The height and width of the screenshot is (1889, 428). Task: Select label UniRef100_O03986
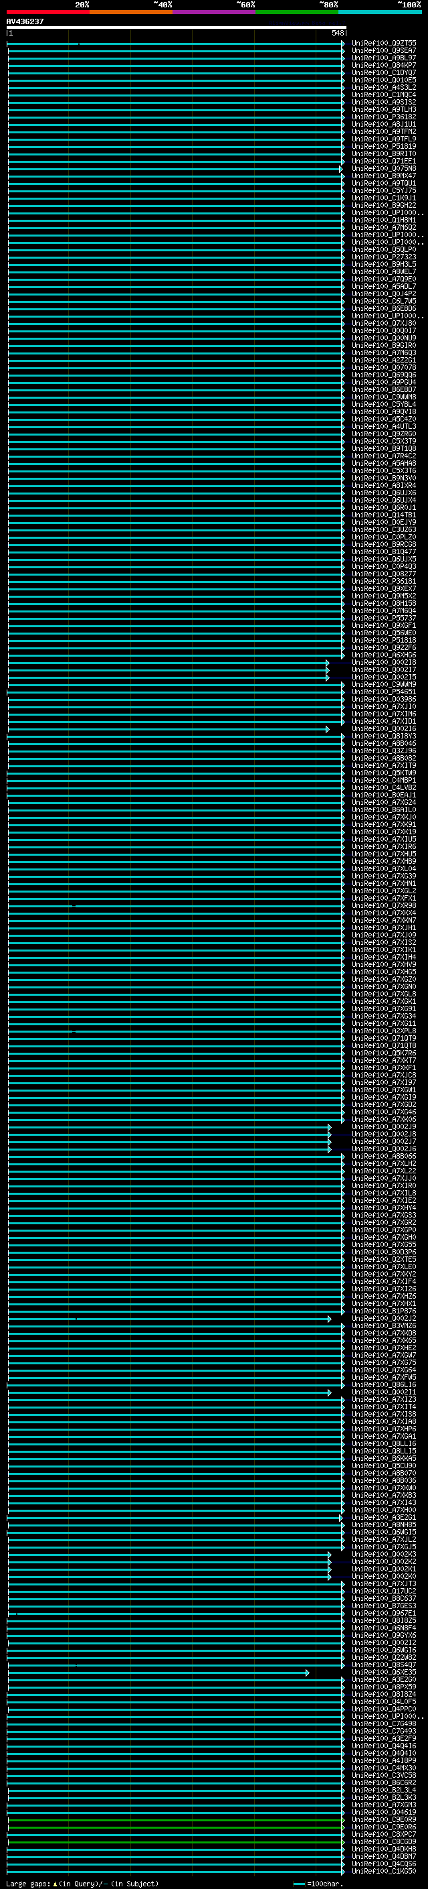pos(383,700)
